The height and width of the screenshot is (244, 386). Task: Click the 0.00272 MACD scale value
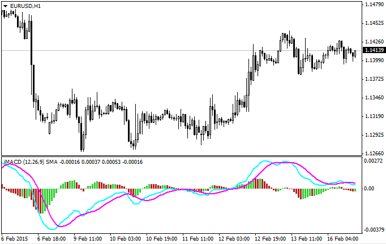pyautogui.click(x=372, y=162)
